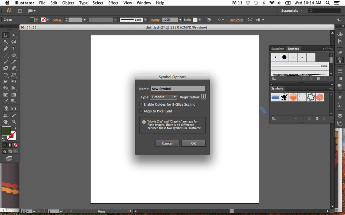Set paint mode to None in toolbox
345x215 pixels.
(x=16, y=145)
